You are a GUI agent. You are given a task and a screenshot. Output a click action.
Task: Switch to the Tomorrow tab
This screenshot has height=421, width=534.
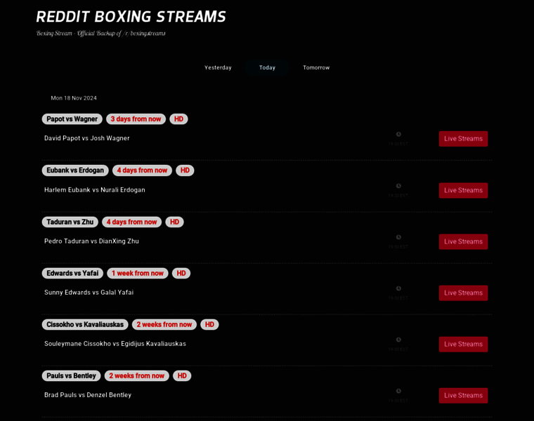click(x=316, y=67)
